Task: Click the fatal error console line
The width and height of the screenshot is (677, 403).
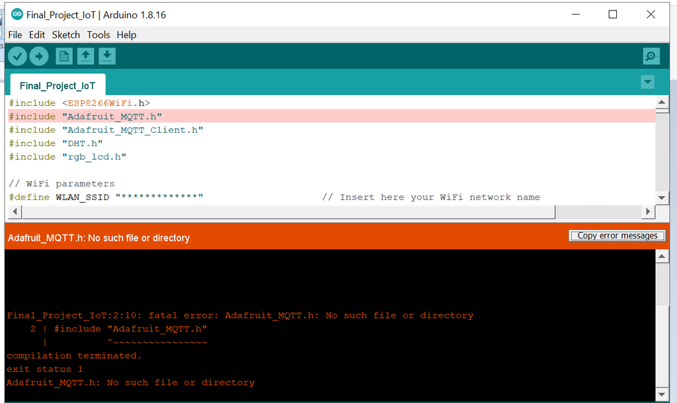Action: coord(240,315)
